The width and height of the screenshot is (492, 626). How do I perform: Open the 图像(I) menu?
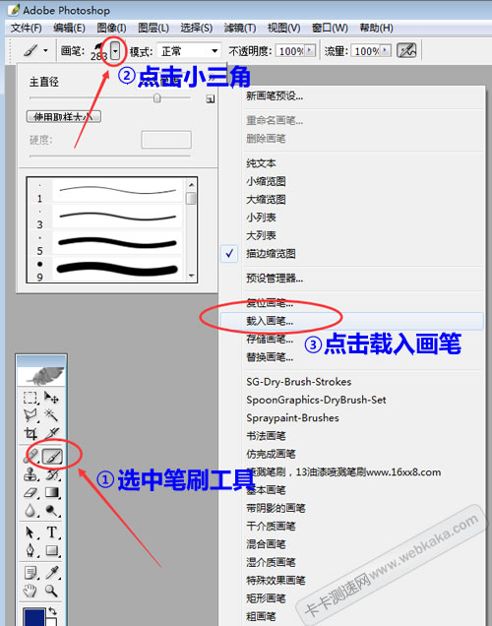(x=112, y=28)
